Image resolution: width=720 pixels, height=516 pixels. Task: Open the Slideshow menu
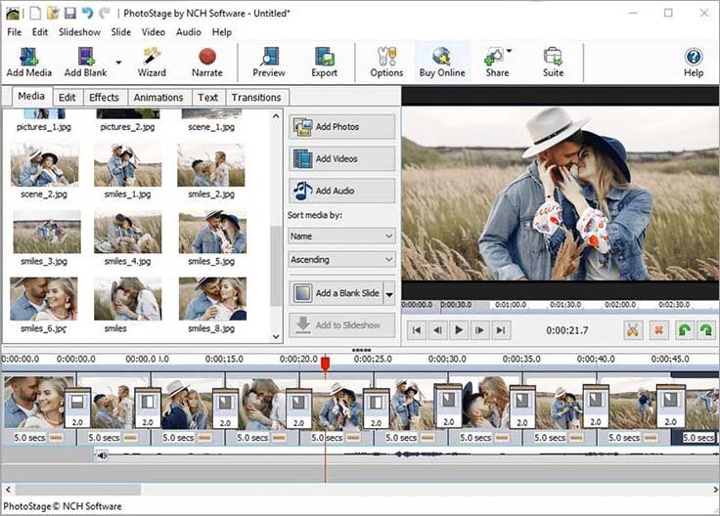coord(79,32)
